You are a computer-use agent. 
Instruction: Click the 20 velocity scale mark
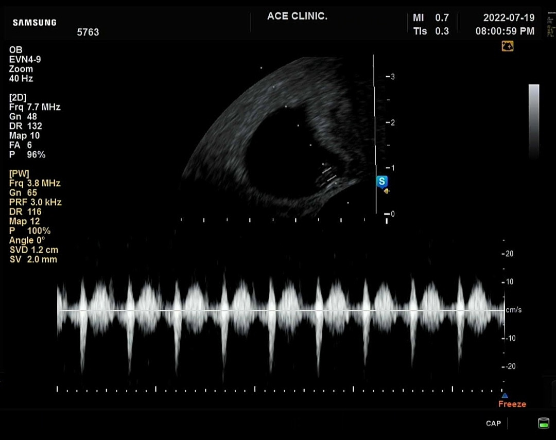coord(509,254)
